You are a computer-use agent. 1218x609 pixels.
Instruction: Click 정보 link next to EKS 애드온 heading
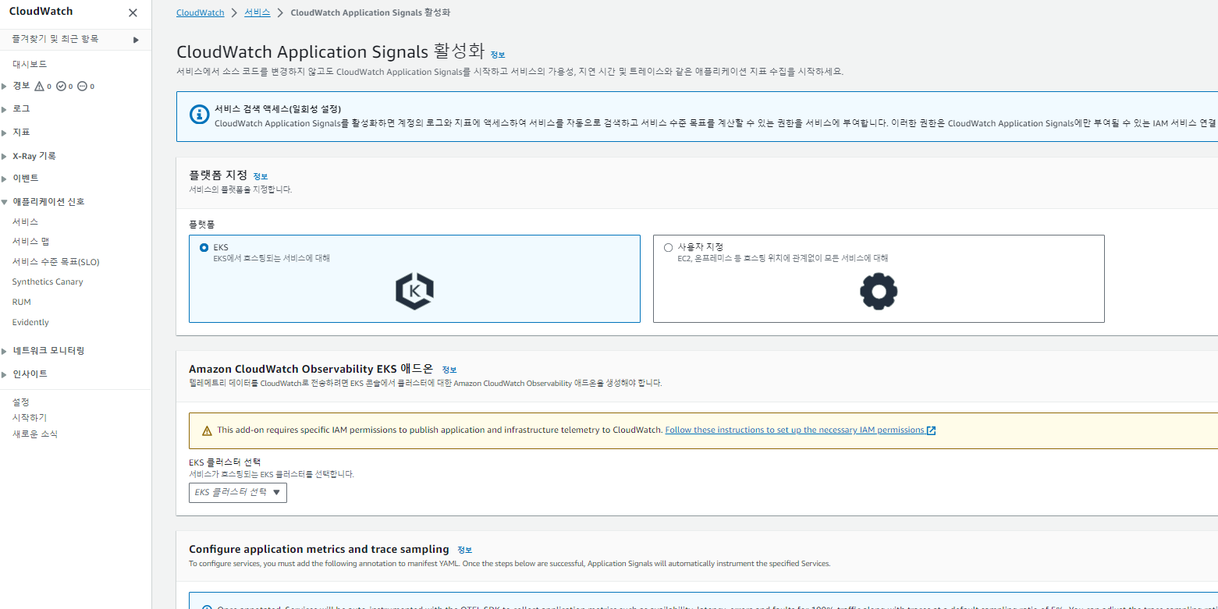[x=449, y=370]
